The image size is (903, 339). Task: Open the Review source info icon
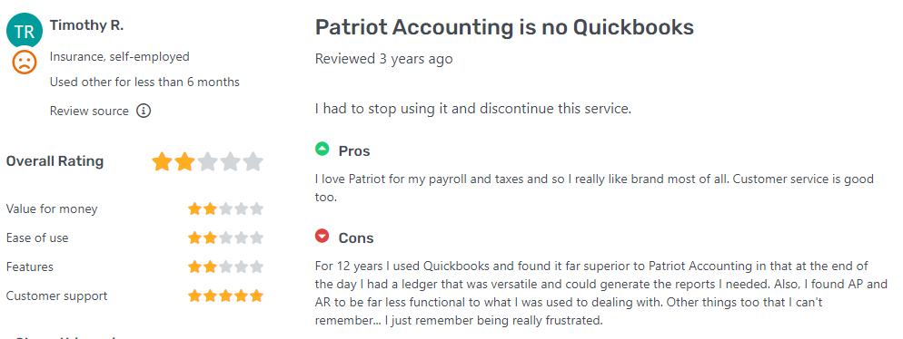(144, 111)
